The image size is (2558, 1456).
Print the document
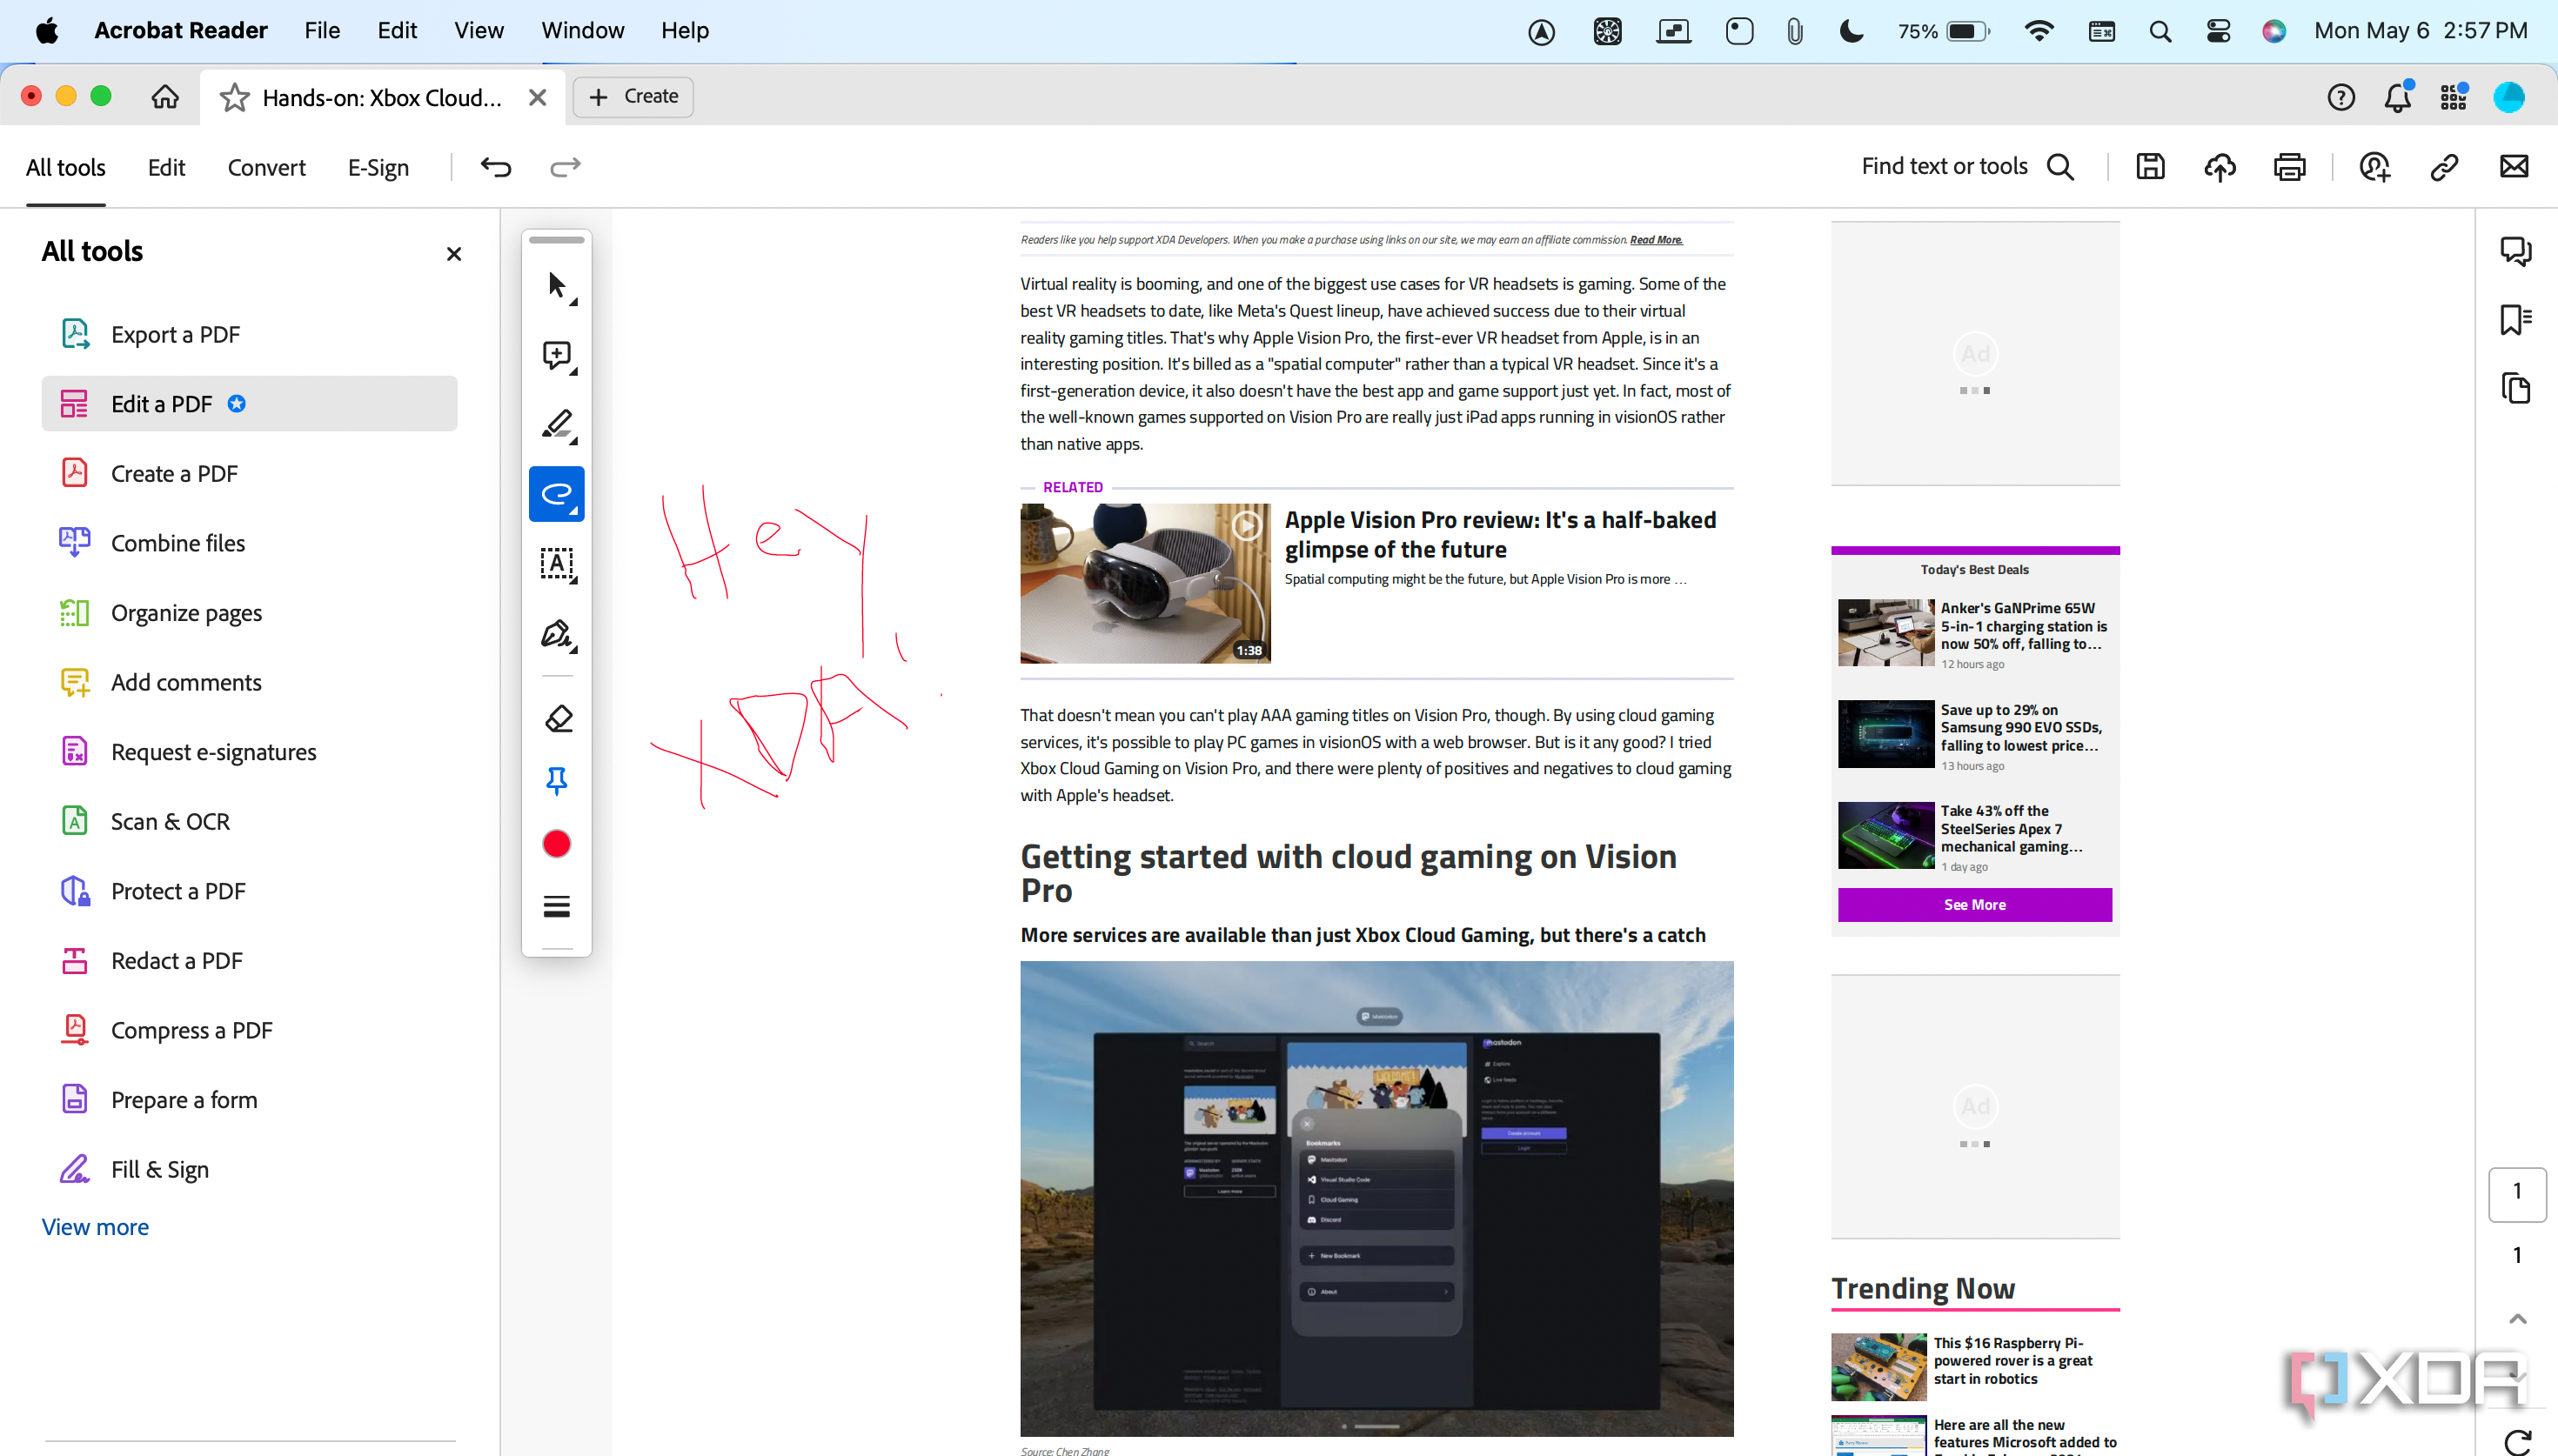pyautogui.click(x=2290, y=167)
